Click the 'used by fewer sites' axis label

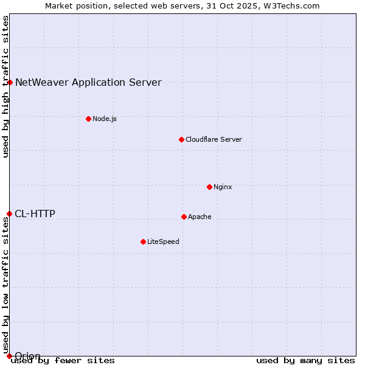[x=63, y=360]
